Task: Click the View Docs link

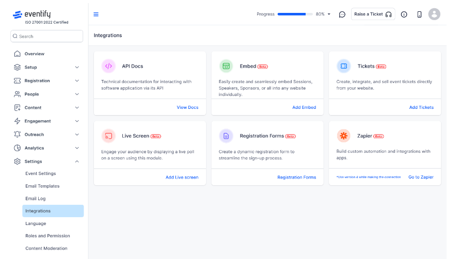Action: pos(187,107)
